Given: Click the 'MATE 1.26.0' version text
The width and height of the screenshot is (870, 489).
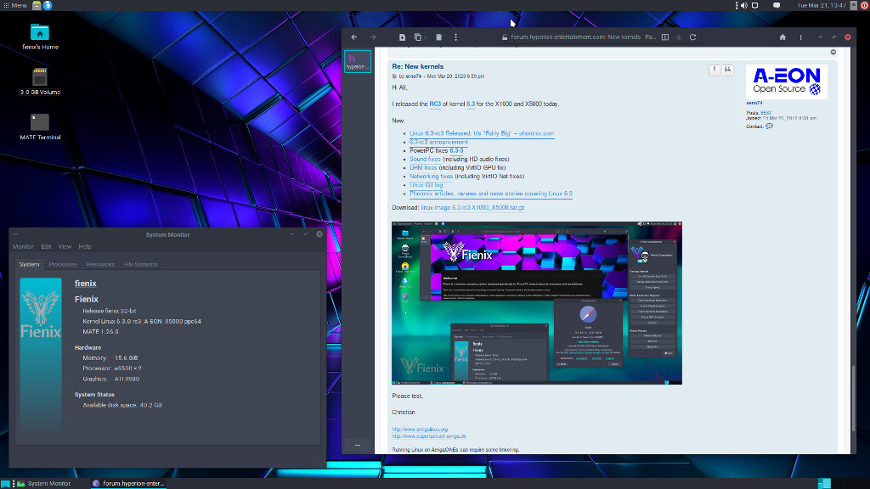Looking at the screenshot, I should [100, 332].
